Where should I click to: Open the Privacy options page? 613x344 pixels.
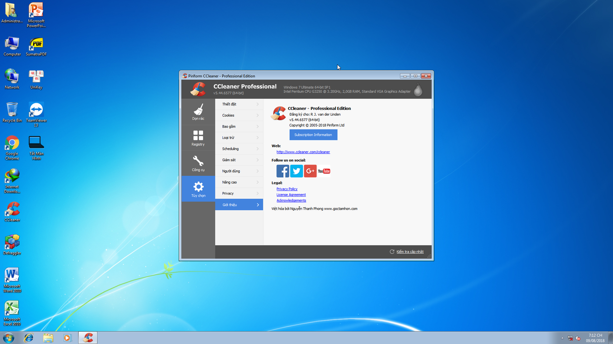pyautogui.click(x=239, y=193)
